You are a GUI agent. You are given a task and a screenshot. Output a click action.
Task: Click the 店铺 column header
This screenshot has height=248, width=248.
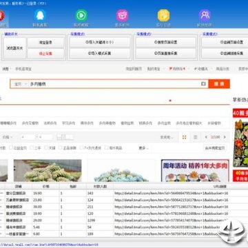coord(19,186)
